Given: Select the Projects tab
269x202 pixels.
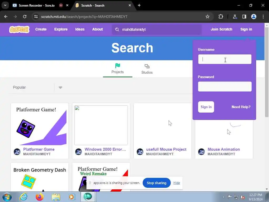Looking at the screenshot, I should click(118, 69).
